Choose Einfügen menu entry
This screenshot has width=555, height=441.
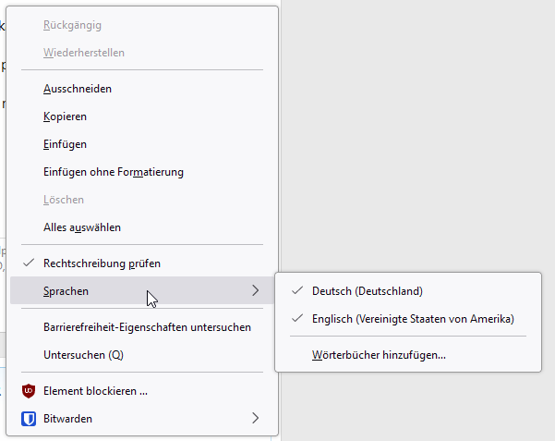point(142,144)
